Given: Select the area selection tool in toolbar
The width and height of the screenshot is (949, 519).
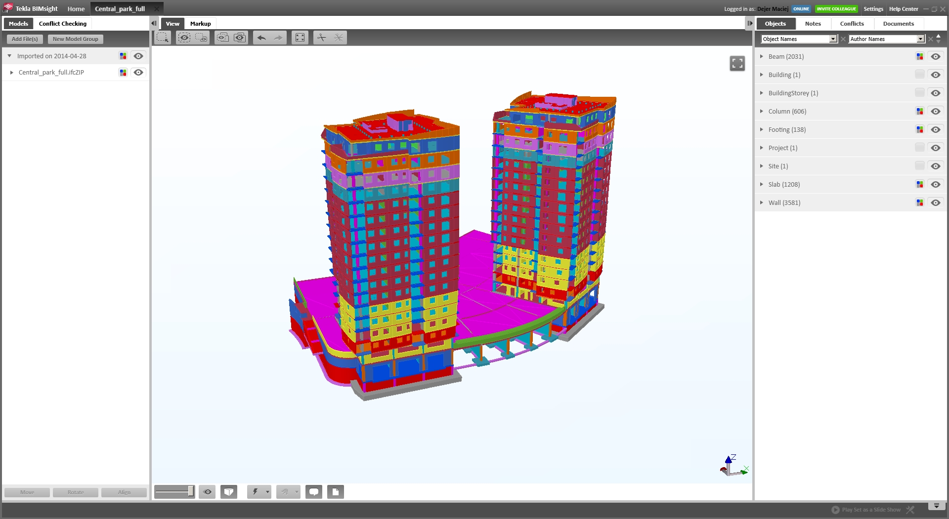Looking at the screenshot, I should [163, 38].
